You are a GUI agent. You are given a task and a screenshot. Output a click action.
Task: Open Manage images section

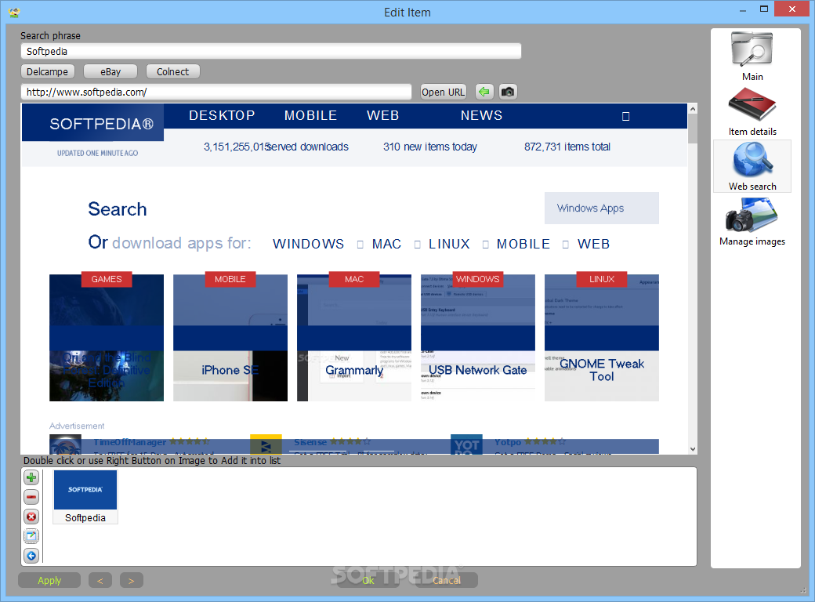click(x=752, y=222)
